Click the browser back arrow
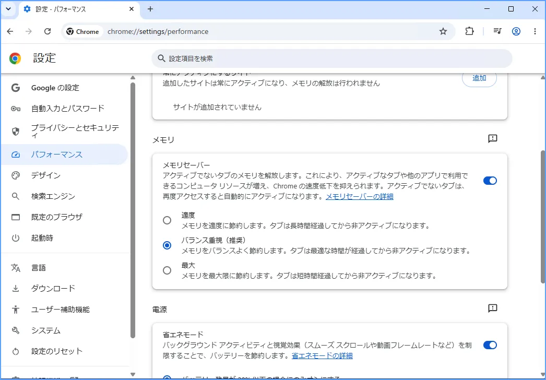The image size is (546, 380). [x=10, y=31]
